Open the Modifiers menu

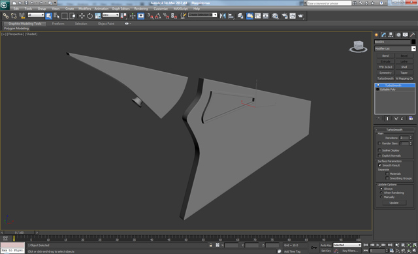point(85,8)
